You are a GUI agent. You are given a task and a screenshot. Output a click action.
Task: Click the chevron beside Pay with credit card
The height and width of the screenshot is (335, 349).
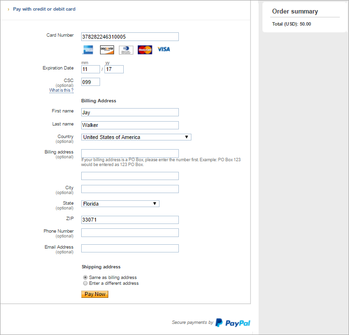[x=8, y=9]
